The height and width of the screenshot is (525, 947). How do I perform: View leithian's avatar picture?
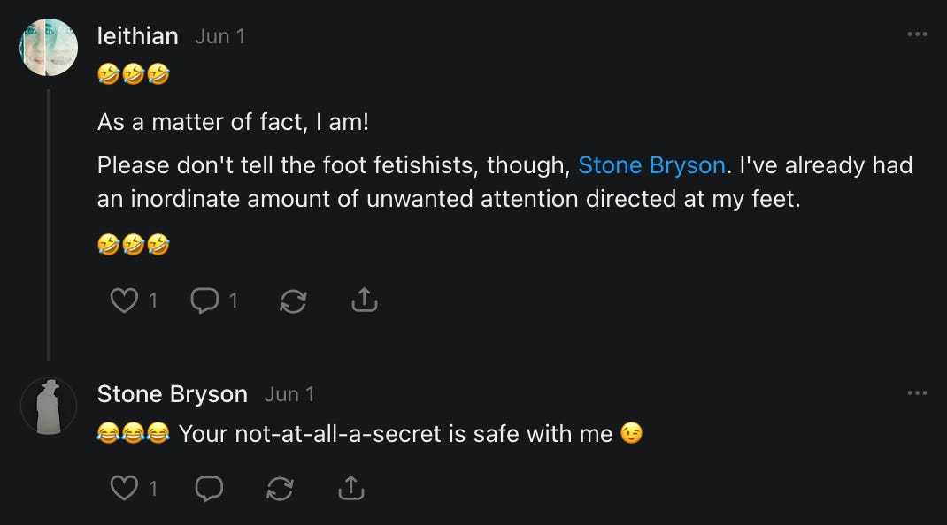pos(49,47)
